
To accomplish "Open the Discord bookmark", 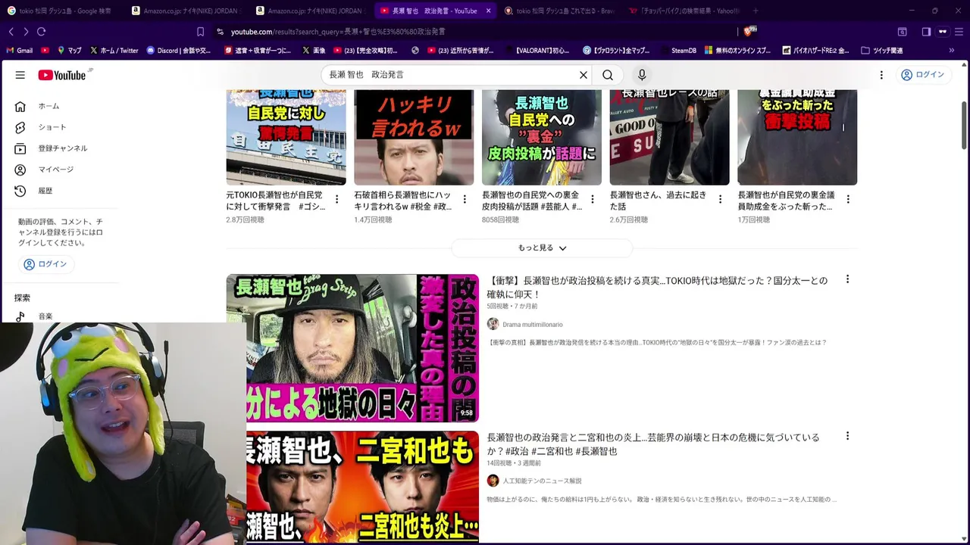I will [x=179, y=51].
